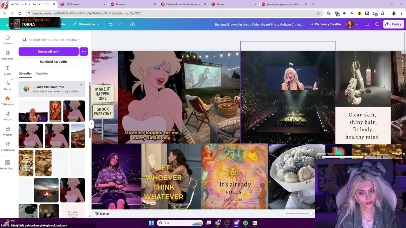The width and height of the screenshot is (406, 228).
Task: Switch to the 'anime pato panosundaki Pin' tab
Action: 284,4
